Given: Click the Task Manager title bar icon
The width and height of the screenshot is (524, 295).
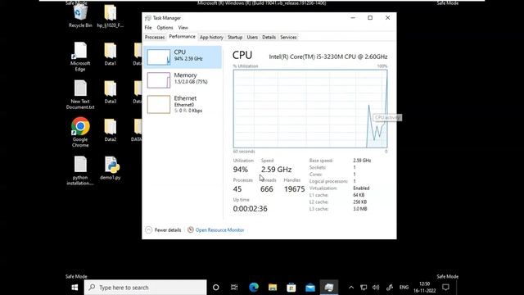Looking at the screenshot, I should [147, 18].
